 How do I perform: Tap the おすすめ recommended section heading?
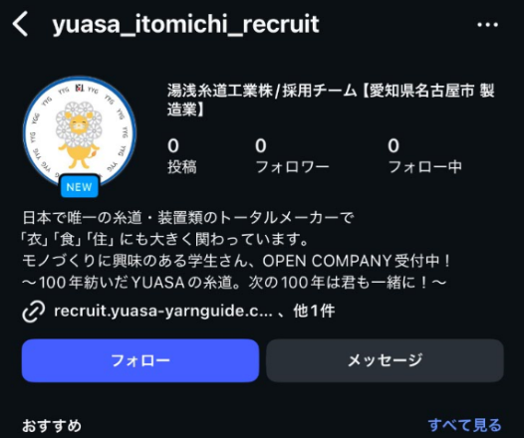[52, 426]
